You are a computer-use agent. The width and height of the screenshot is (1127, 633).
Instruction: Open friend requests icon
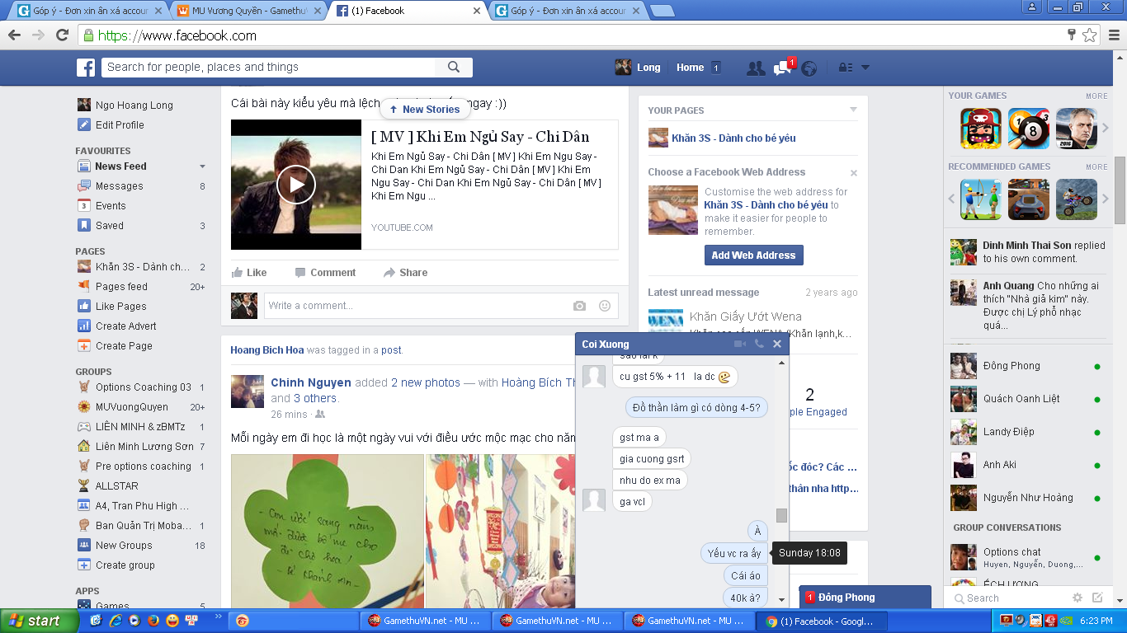point(755,68)
